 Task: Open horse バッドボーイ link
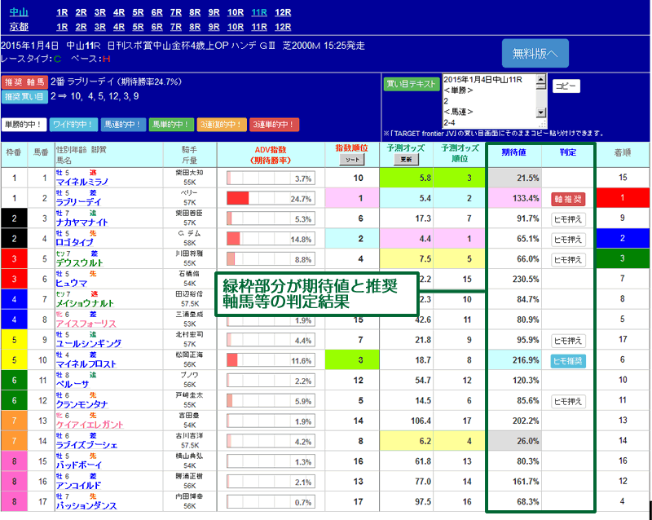[x=78, y=465]
